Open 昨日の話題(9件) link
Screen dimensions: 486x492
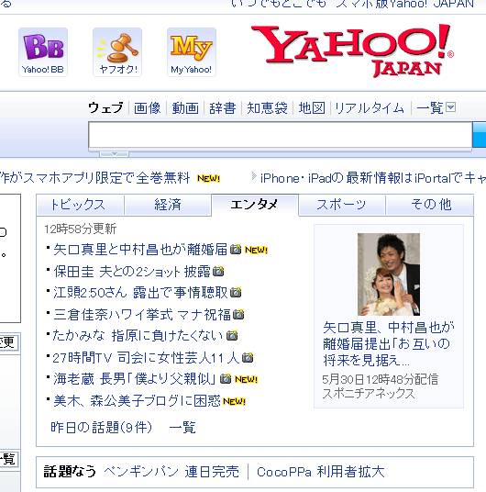[x=101, y=428]
